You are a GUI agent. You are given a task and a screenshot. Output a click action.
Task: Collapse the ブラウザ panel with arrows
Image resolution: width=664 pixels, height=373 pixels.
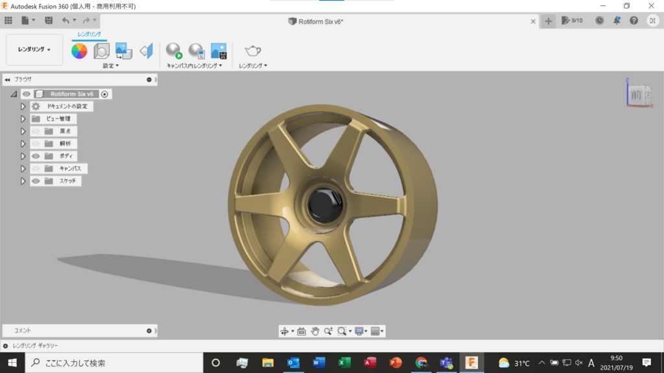7,80
